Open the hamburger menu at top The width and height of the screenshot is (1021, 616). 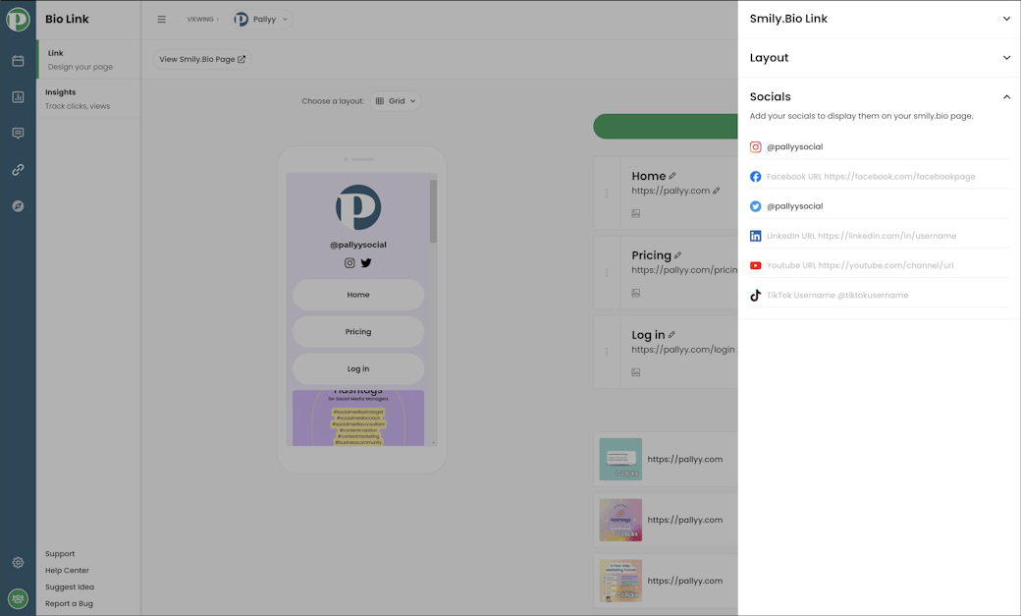[x=161, y=18]
